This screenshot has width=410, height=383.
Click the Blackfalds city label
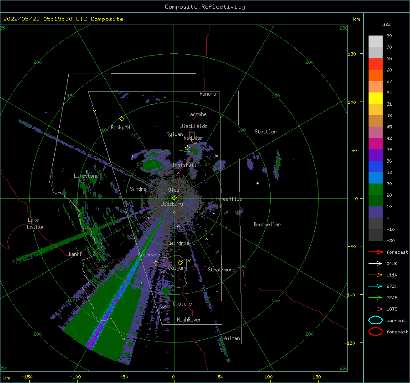194,126
